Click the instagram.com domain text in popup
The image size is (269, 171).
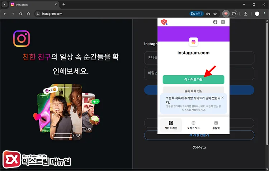click(193, 53)
